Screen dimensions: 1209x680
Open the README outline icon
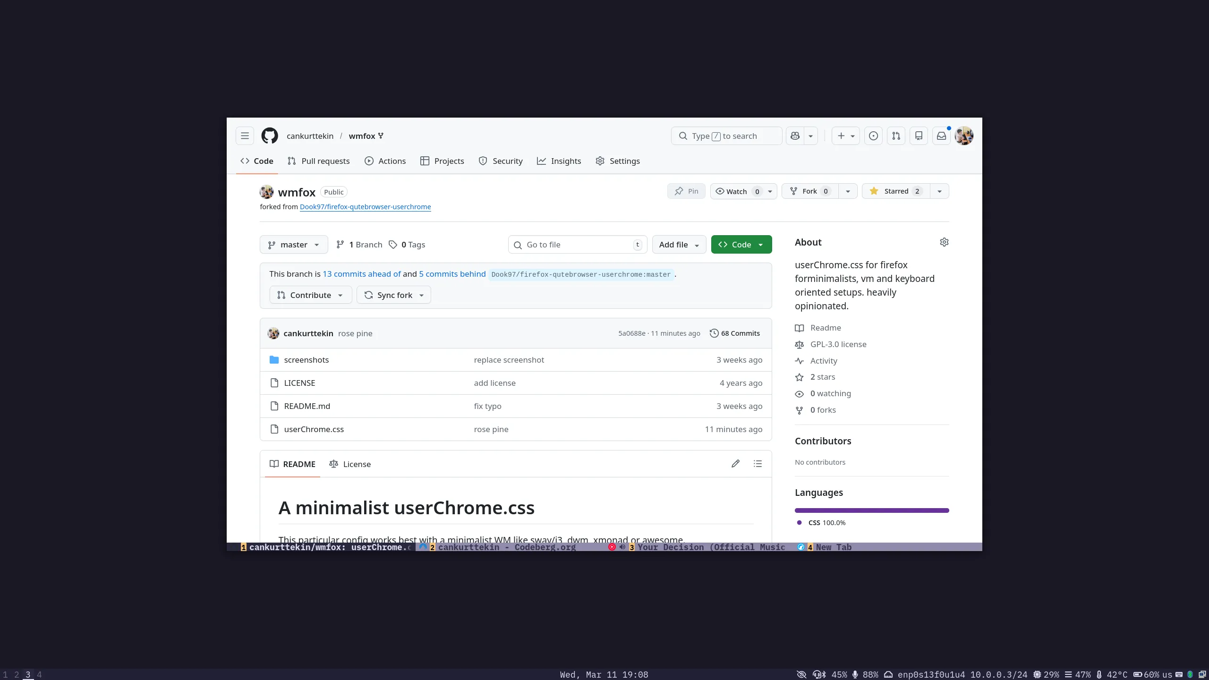[758, 464]
